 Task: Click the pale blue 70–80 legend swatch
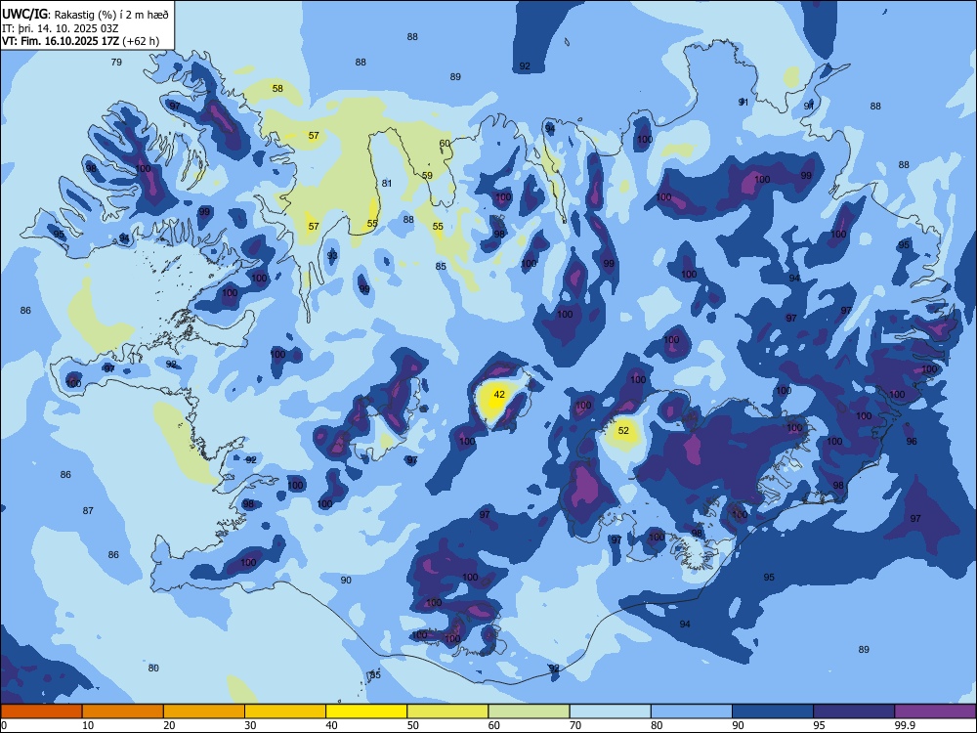610,711
